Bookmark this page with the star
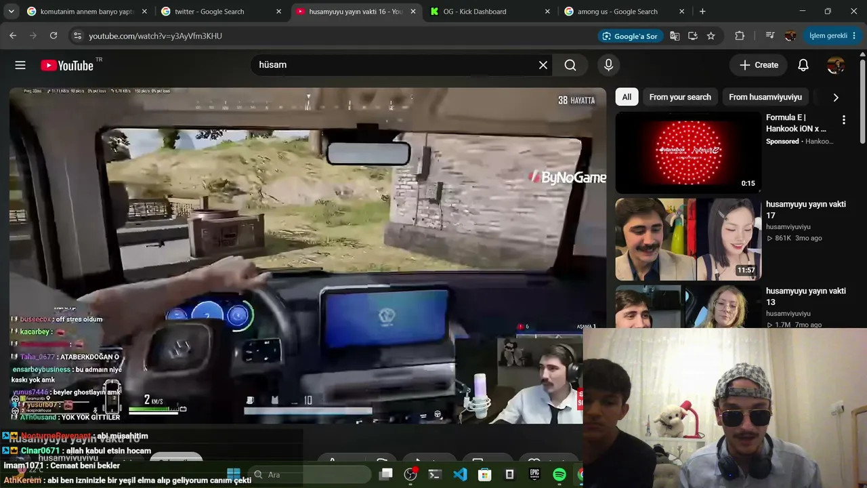Screen dimensions: 867x488 point(711,36)
